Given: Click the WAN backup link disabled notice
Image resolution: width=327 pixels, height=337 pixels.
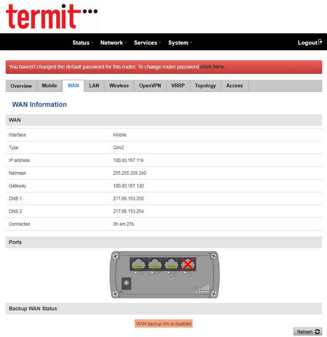Looking at the screenshot, I should pos(163,324).
